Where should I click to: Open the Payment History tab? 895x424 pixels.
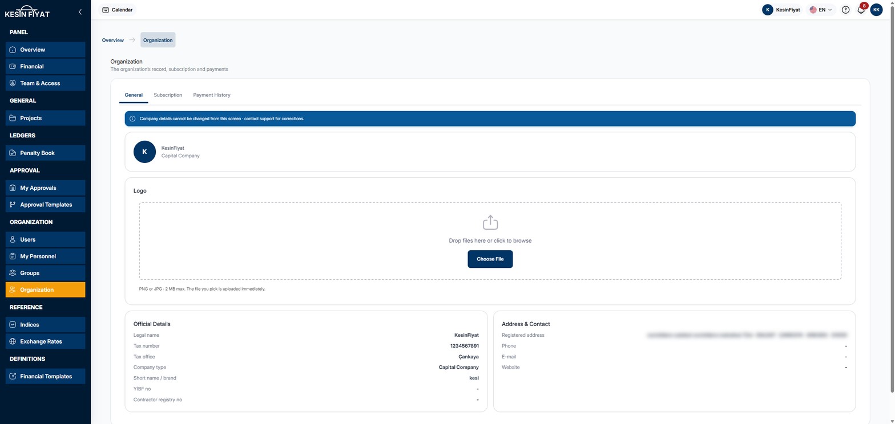click(212, 95)
